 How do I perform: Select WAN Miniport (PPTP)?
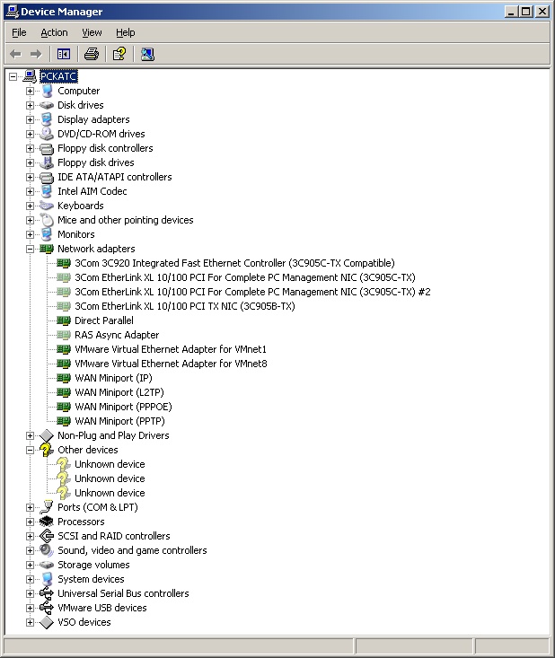(119, 421)
